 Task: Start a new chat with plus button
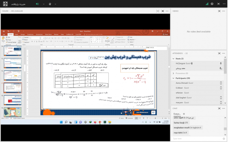(x=184, y=114)
